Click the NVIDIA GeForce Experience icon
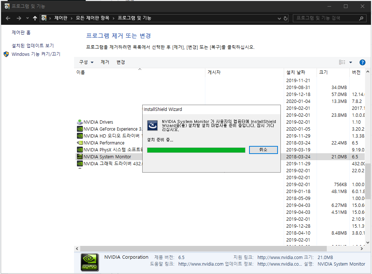The height and width of the screenshot is (274, 372). pyautogui.click(x=80, y=129)
